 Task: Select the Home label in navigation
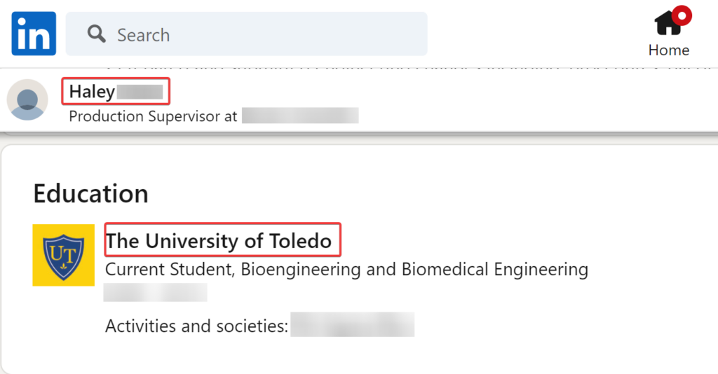(668, 50)
